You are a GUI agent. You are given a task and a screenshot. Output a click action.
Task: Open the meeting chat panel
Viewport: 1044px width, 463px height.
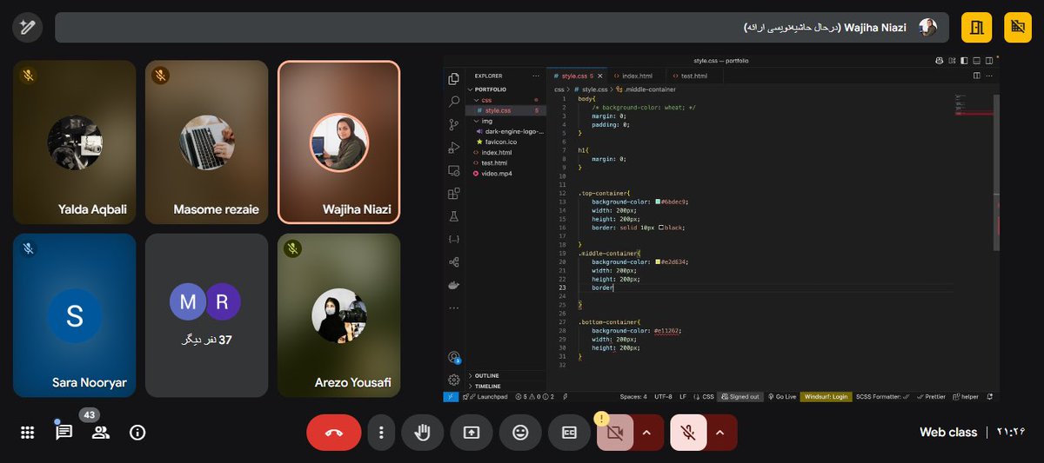[64, 432]
